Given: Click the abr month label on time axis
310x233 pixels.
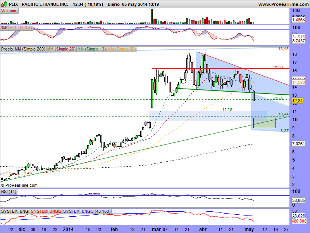Looking at the screenshot, I should click(x=203, y=230).
